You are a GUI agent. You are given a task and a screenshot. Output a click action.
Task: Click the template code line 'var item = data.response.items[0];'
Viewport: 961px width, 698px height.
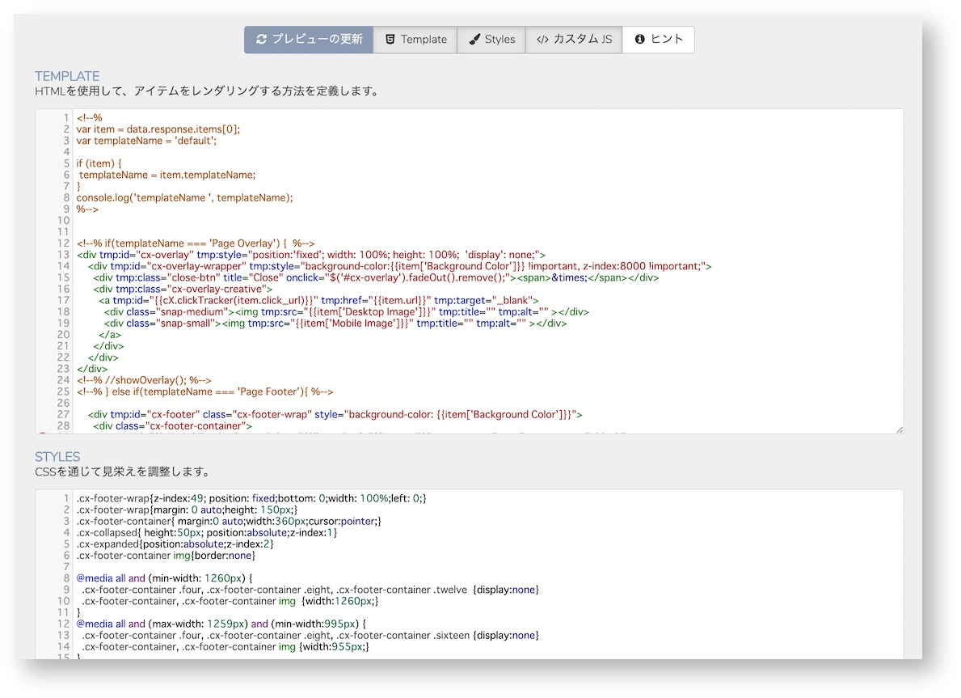[x=158, y=129]
